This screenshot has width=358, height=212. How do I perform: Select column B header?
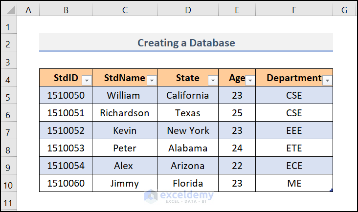click(x=66, y=9)
